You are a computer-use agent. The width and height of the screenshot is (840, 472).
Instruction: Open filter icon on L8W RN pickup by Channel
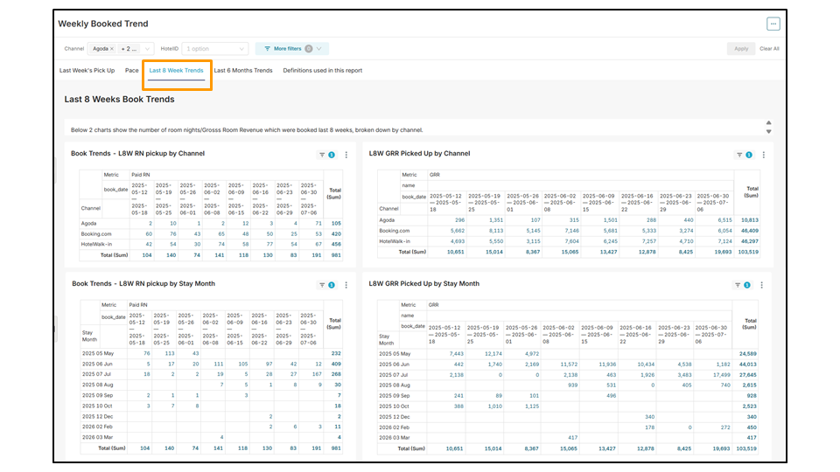pos(322,156)
